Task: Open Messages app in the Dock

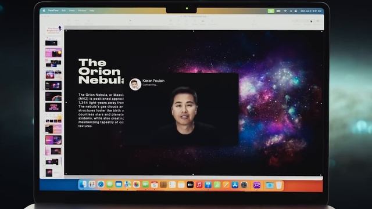Action: click(x=110, y=185)
